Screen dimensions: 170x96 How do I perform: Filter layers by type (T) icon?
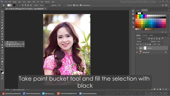[x=154, y=38]
